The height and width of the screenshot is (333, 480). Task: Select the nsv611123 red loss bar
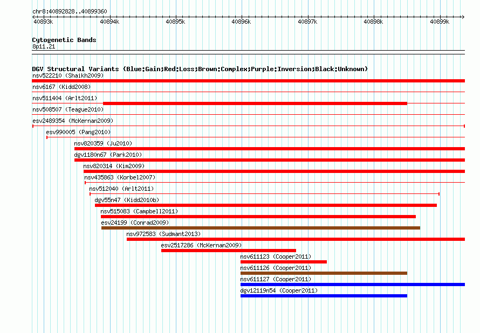[284, 262]
